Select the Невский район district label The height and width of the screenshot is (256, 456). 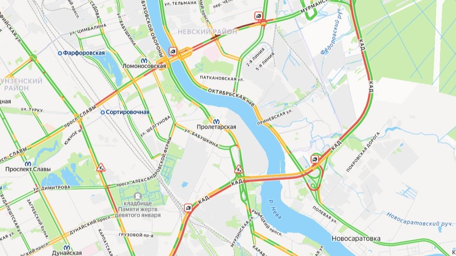207,32
